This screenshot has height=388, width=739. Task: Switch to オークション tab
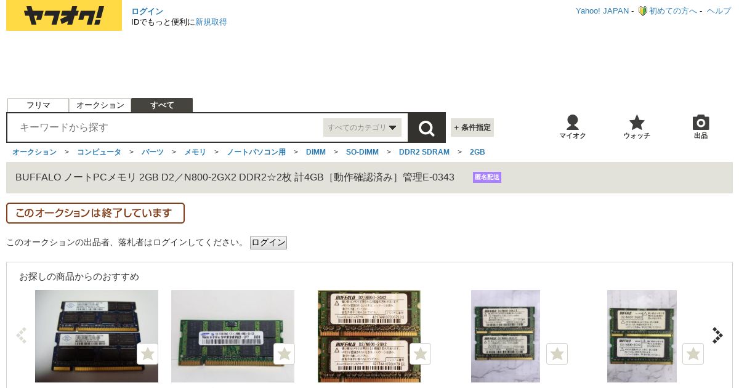pyautogui.click(x=100, y=105)
